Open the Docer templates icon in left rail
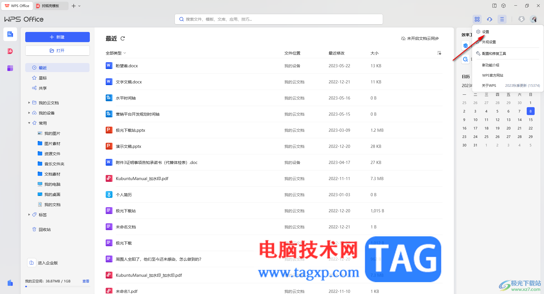Viewport: 544px width, 294px height. (x=10, y=51)
